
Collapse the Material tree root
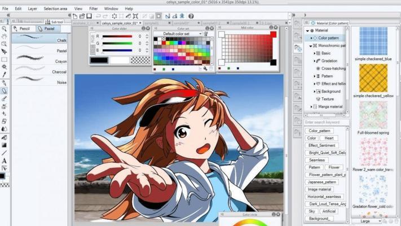[x=307, y=31]
